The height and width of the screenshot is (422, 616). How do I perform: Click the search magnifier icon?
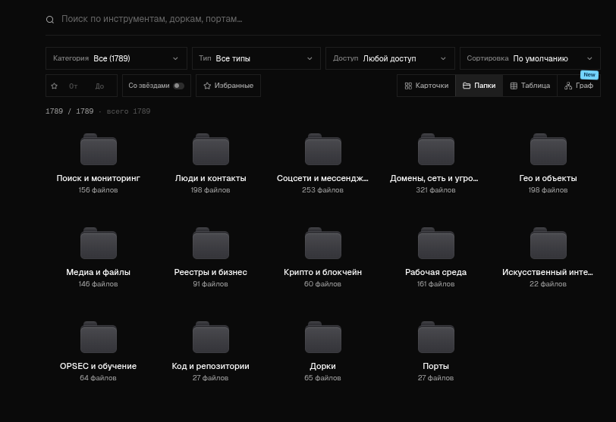(50, 20)
